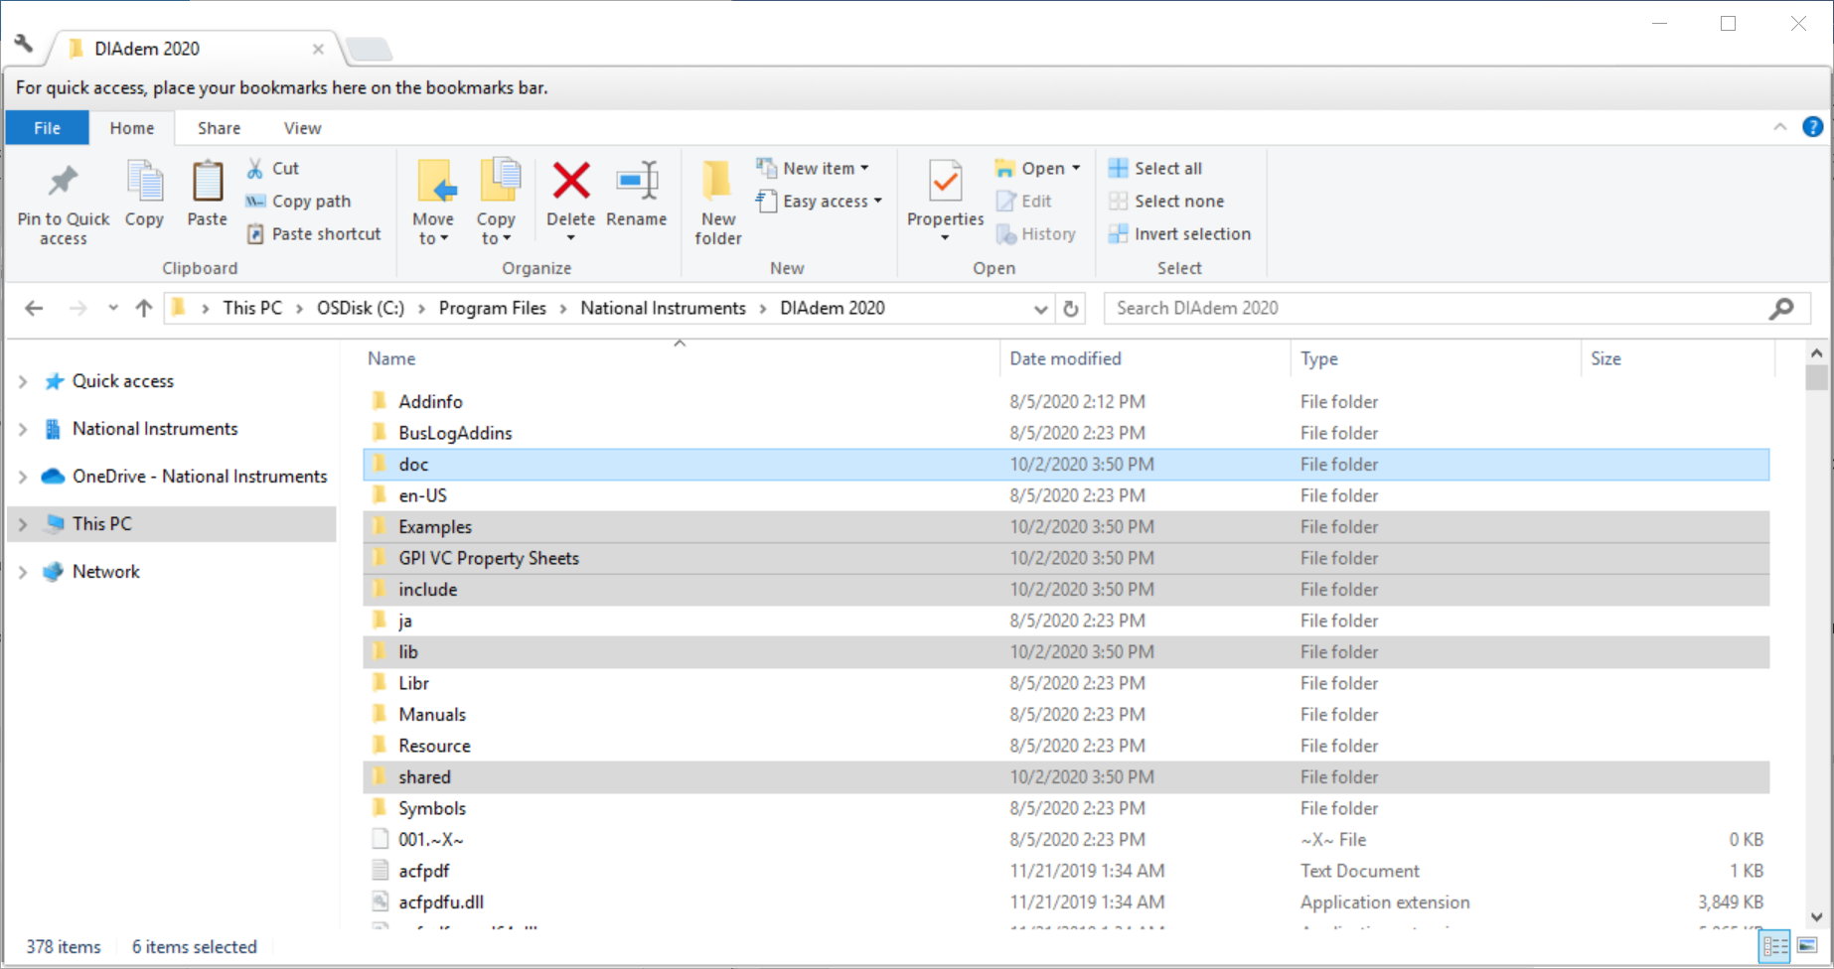1834x969 pixels.
Task: Open the Properties checkmark icon
Action: [945, 182]
